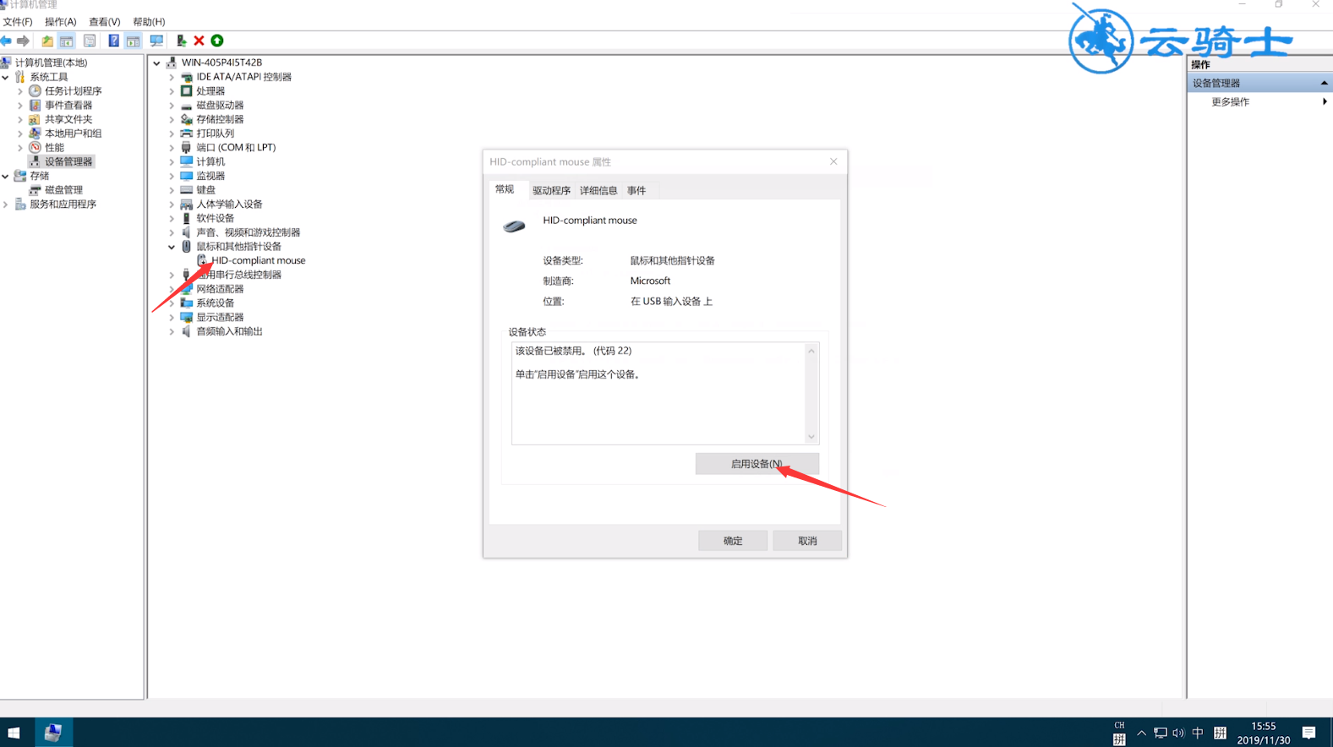Select 共享文件夹 in the left tree
This screenshot has height=747, width=1333.
[x=68, y=119]
